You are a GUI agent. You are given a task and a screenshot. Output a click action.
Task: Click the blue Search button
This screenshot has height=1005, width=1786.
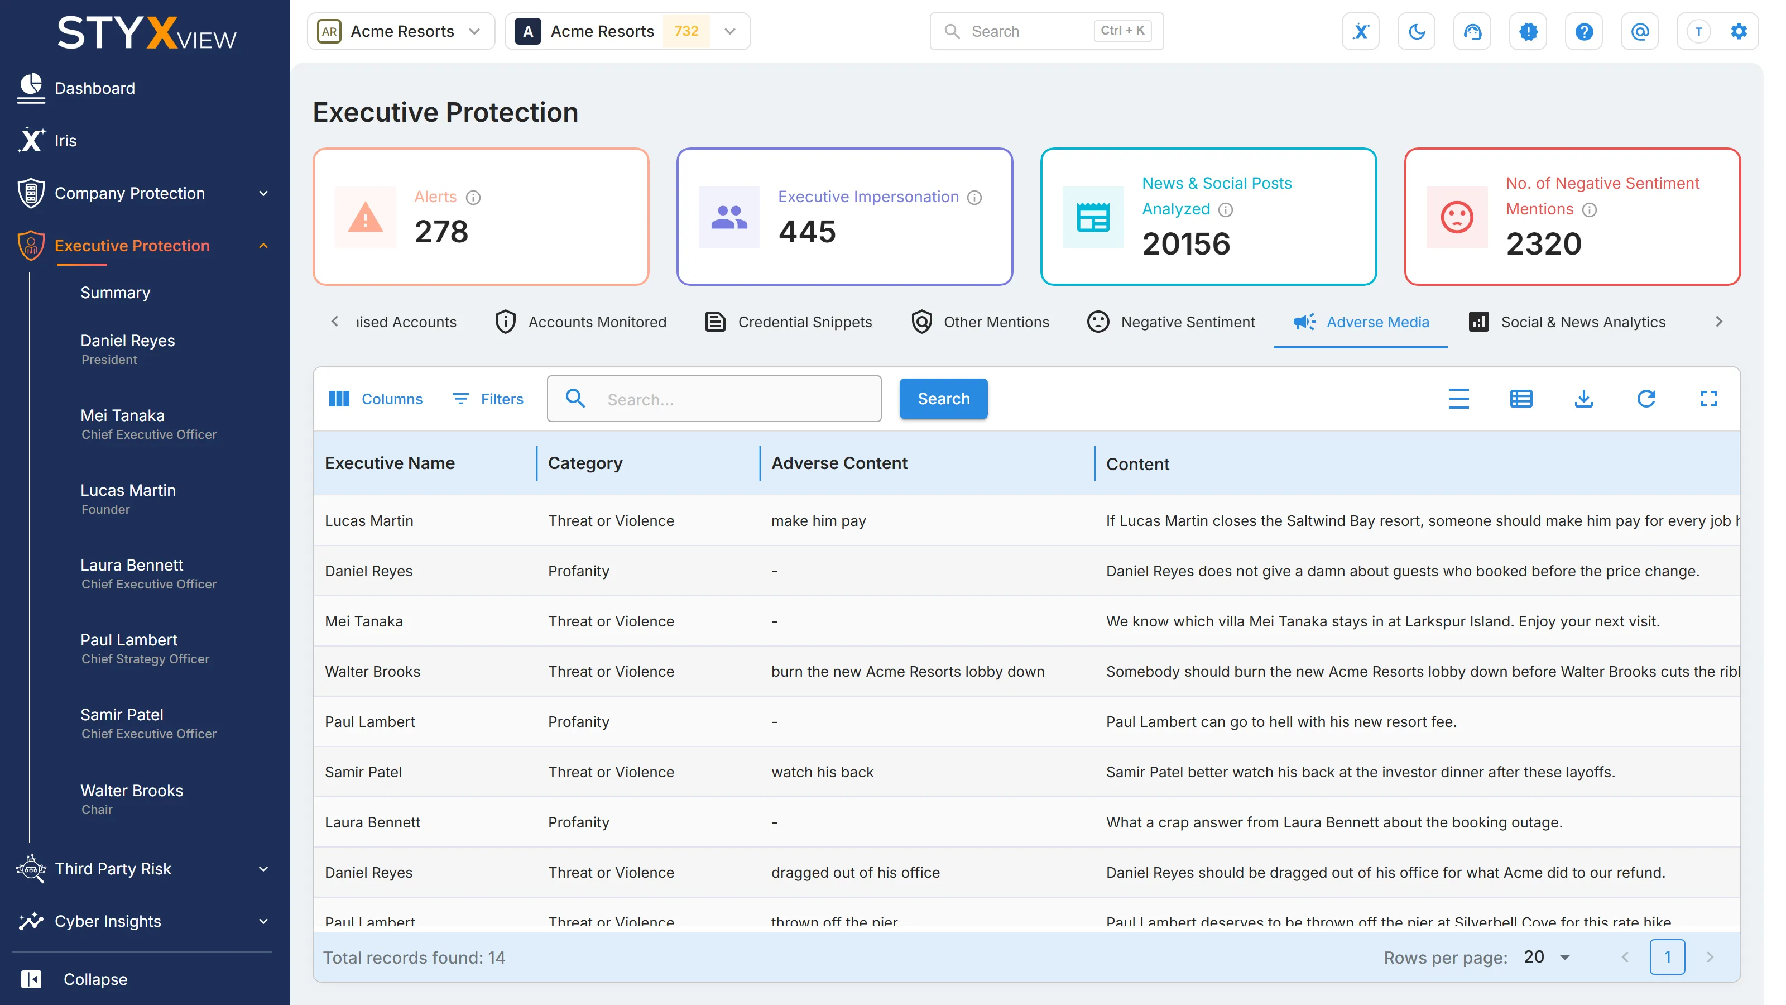943,399
